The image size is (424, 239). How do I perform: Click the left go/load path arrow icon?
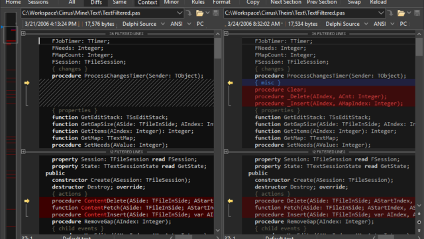[x=188, y=13]
